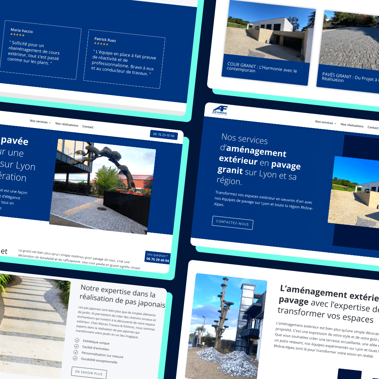Expand Nos services dropdown in right page
Viewport: 379px width, 379px height.
tap(326, 122)
